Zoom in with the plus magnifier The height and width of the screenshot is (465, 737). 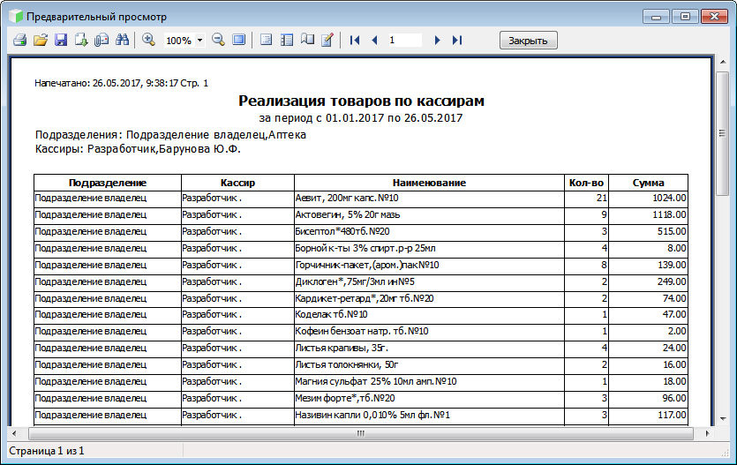(148, 40)
